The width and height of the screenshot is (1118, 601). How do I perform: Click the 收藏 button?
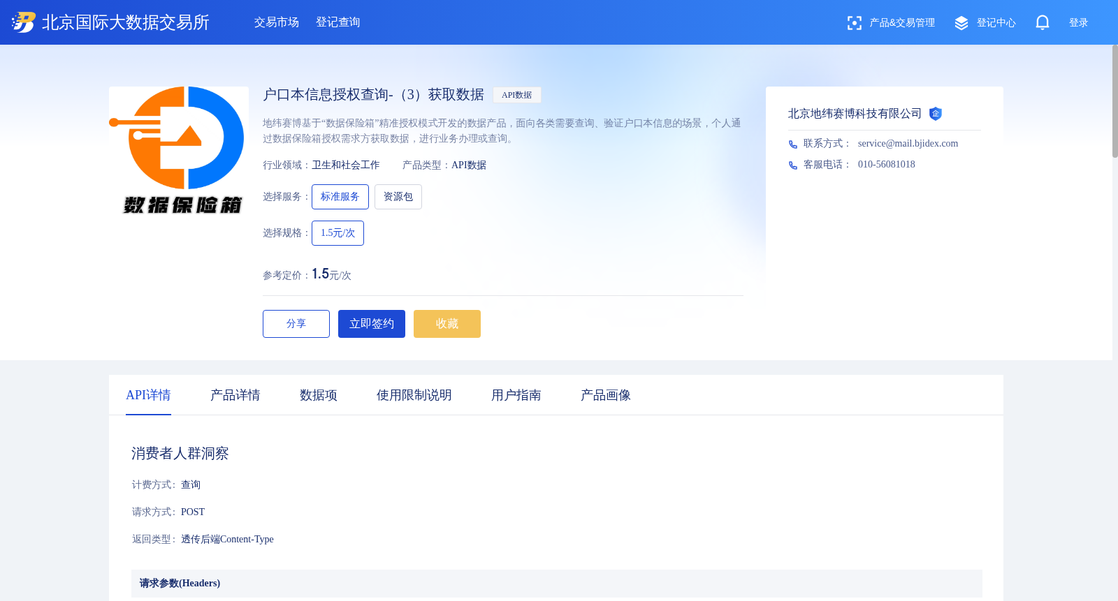447,324
